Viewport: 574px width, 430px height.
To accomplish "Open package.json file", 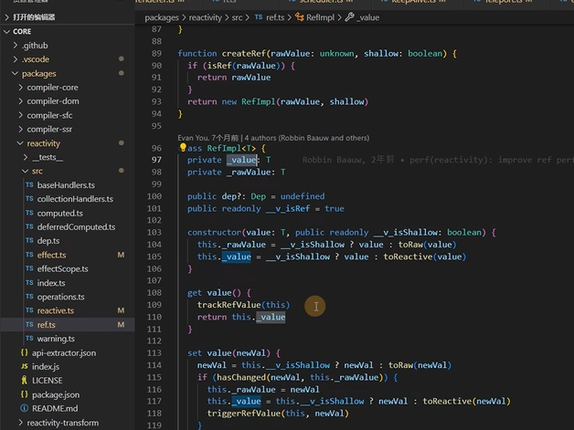I will point(56,394).
